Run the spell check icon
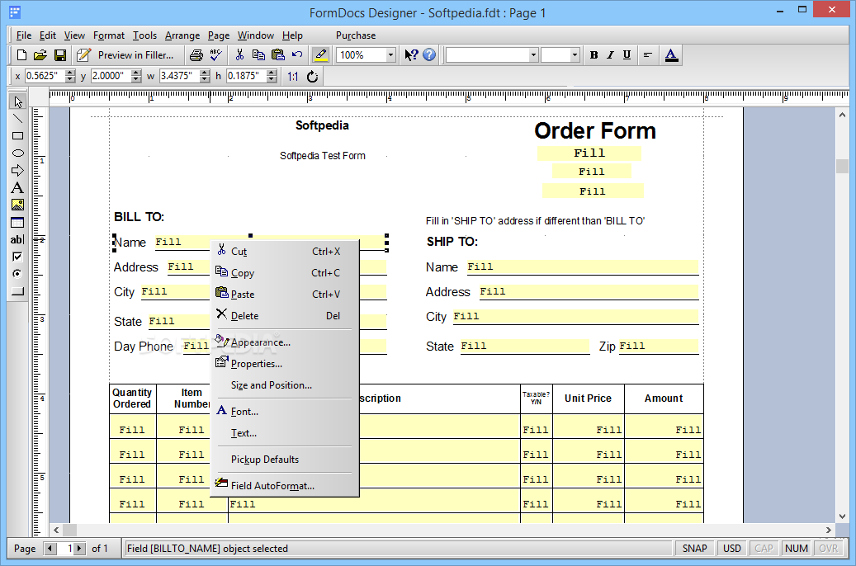The width and height of the screenshot is (856, 566). [x=216, y=55]
